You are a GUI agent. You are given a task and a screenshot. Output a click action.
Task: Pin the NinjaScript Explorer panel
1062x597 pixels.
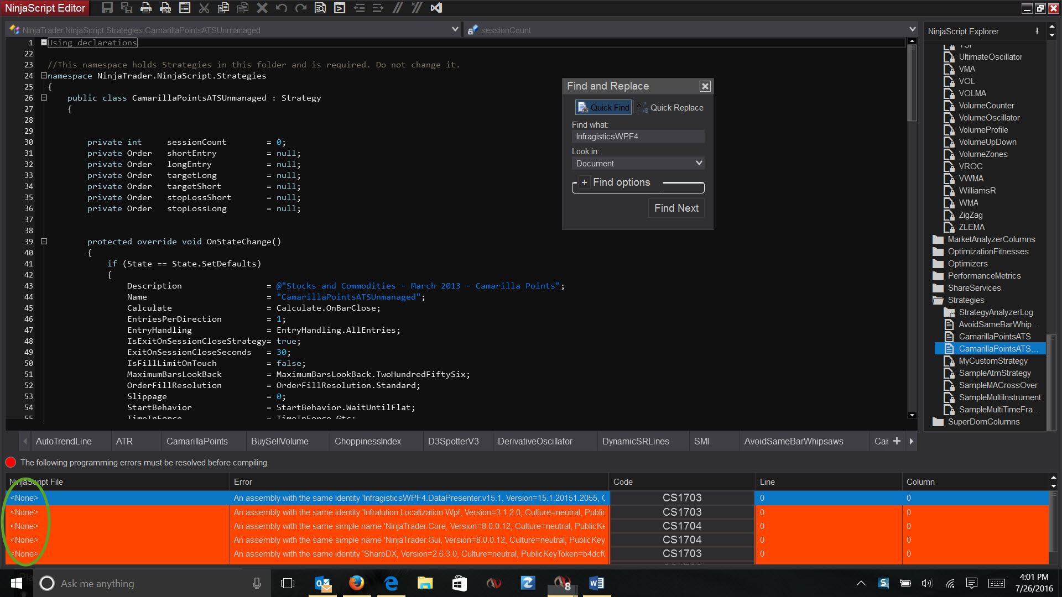tap(1037, 31)
